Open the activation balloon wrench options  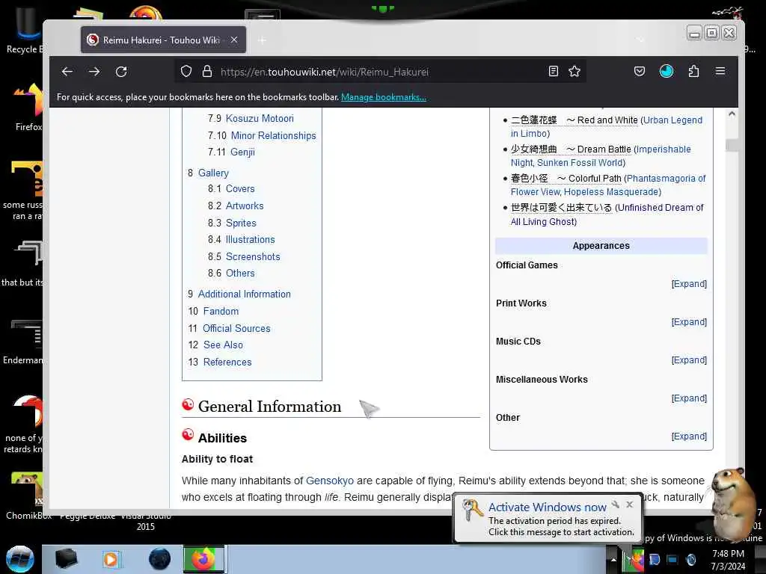point(616,504)
